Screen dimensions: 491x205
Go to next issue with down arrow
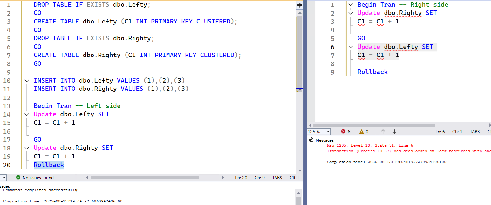(394, 131)
